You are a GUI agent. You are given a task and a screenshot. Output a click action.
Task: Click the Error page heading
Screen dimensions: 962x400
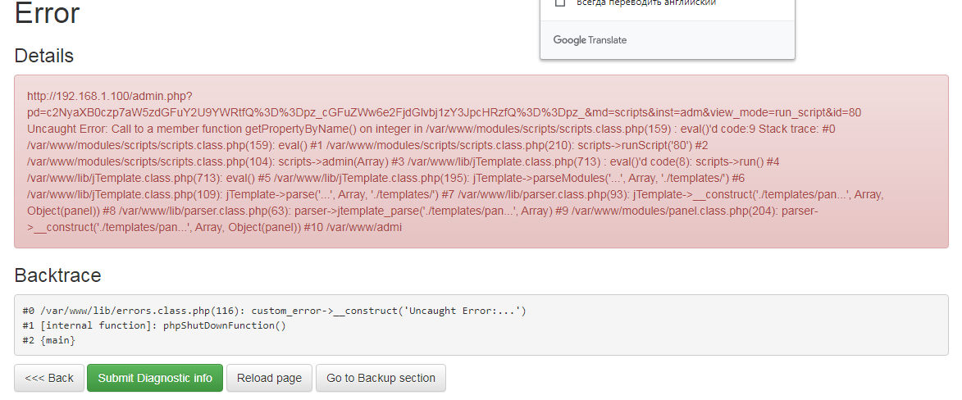click(x=48, y=13)
